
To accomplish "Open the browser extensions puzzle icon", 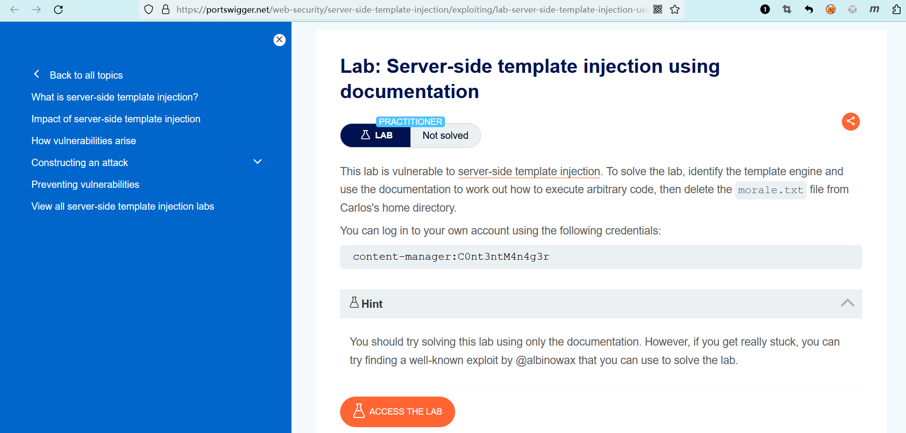I will tap(896, 9).
